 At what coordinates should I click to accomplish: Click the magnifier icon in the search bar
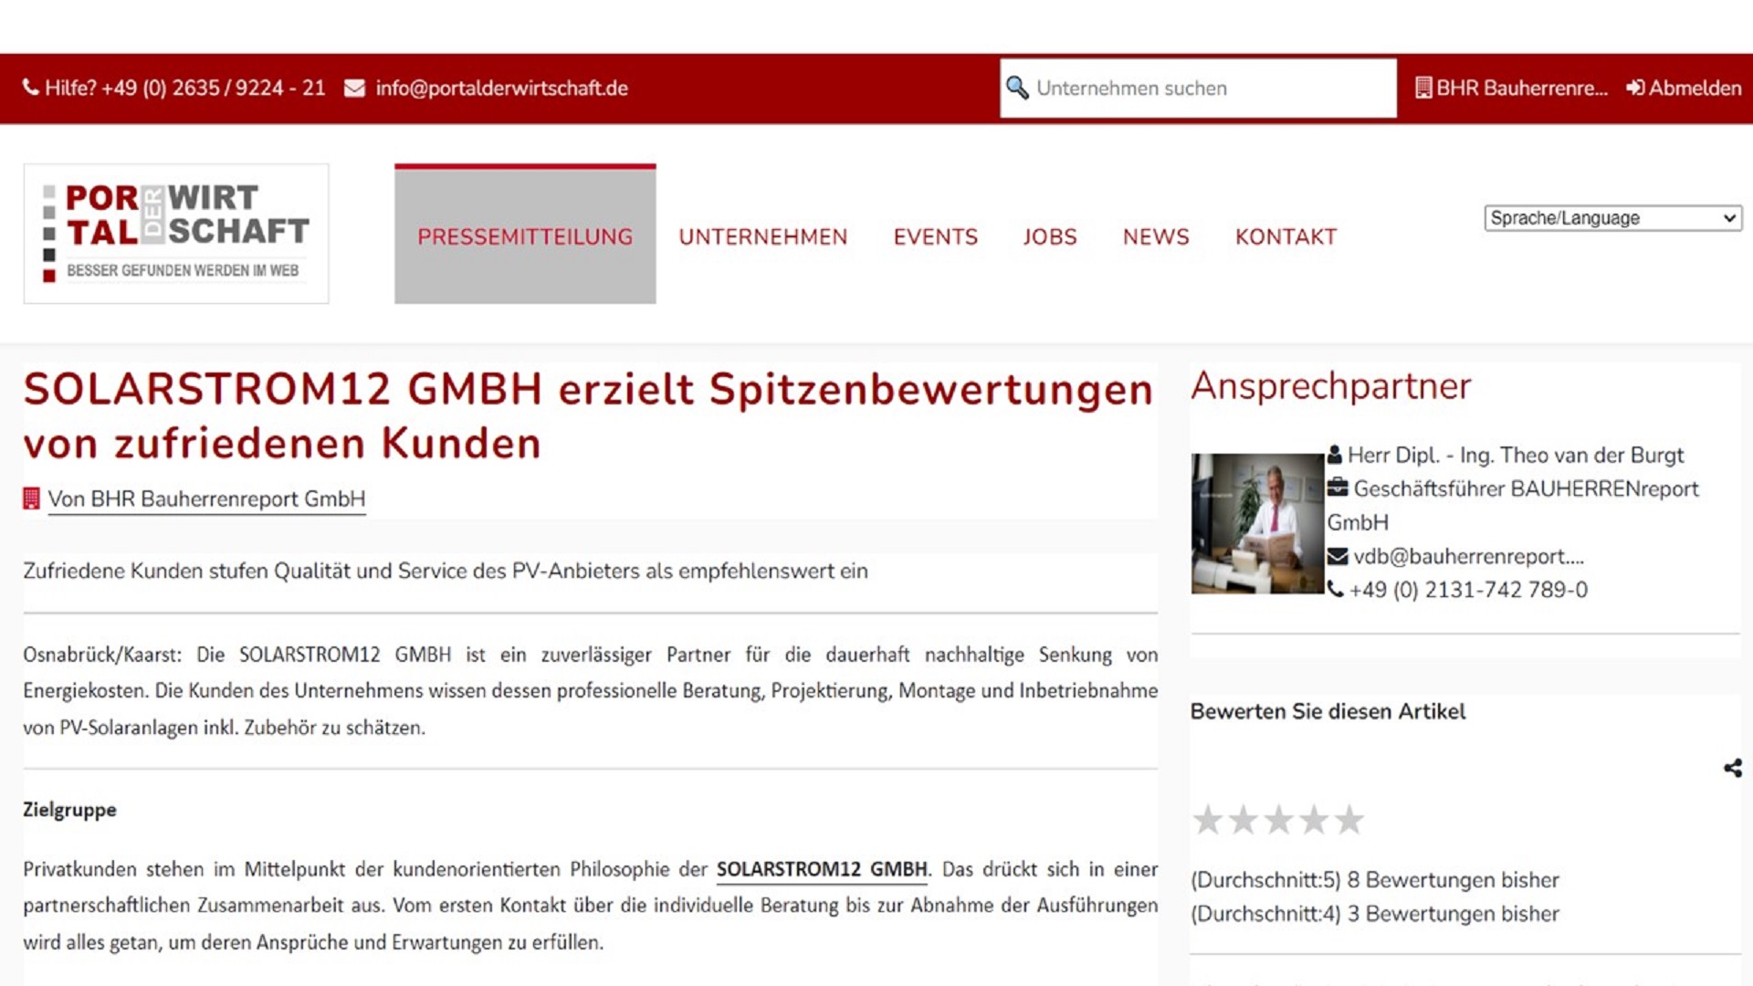coord(1018,87)
